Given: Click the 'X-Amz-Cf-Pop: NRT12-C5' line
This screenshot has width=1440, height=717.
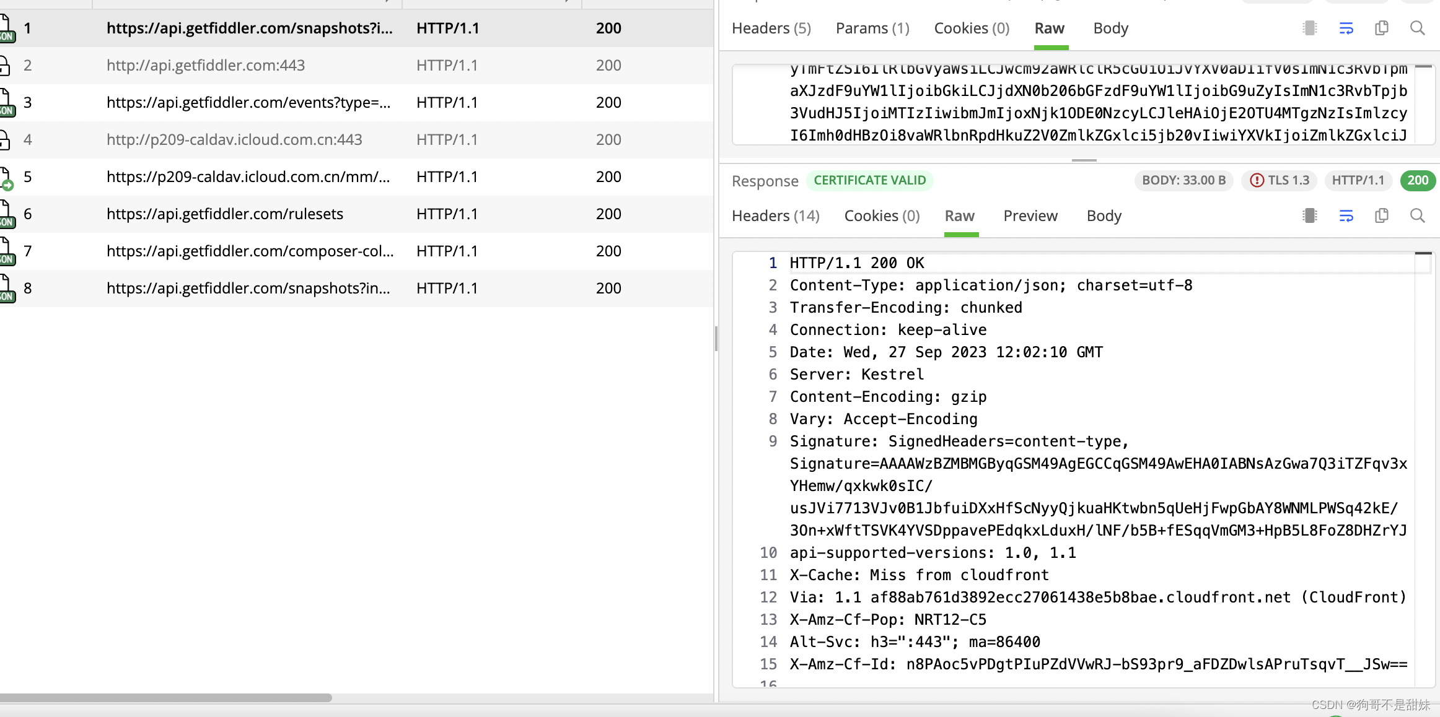Looking at the screenshot, I should pos(888,620).
